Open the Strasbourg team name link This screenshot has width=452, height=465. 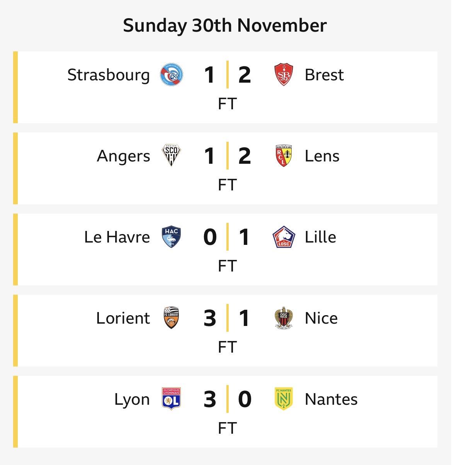pos(109,75)
